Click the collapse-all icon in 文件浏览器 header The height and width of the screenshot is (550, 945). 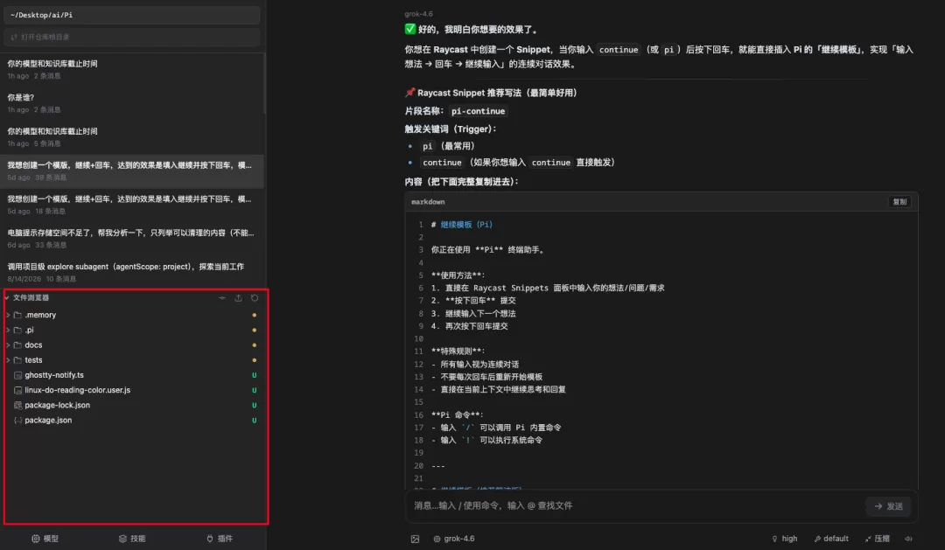click(x=221, y=298)
